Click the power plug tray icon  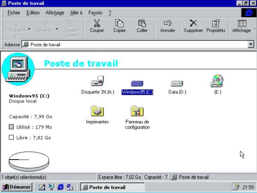point(237,187)
